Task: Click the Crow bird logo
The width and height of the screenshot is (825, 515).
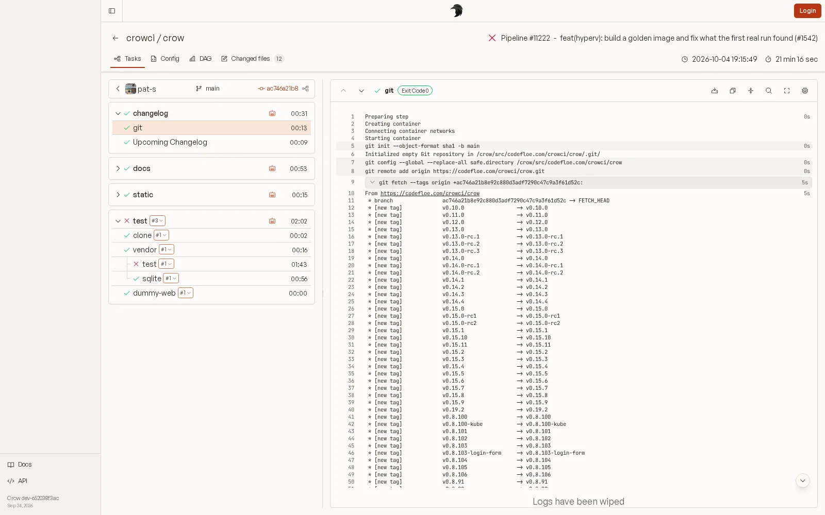Action: pyautogui.click(x=456, y=11)
